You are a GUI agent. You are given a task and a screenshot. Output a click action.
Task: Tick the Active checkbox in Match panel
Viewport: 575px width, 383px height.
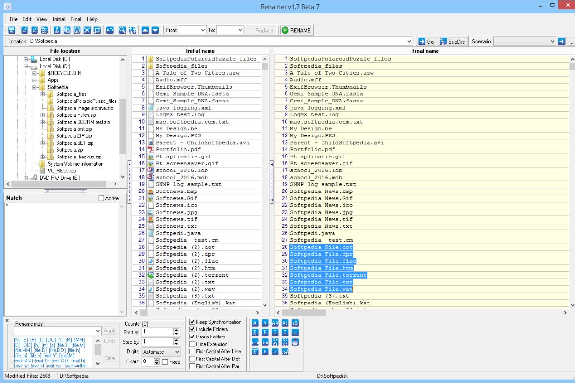101,198
